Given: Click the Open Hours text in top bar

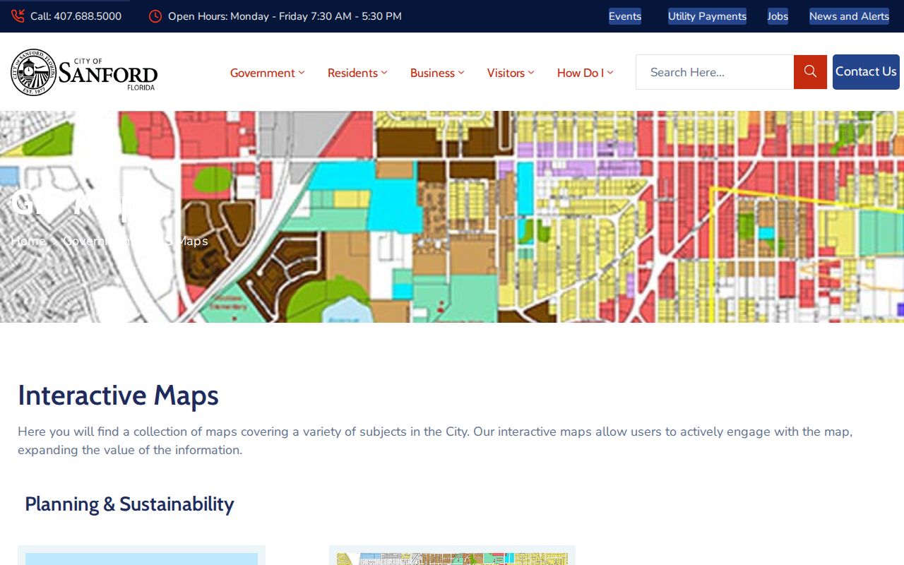Looking at the screenshot, I should pos(285,16).
